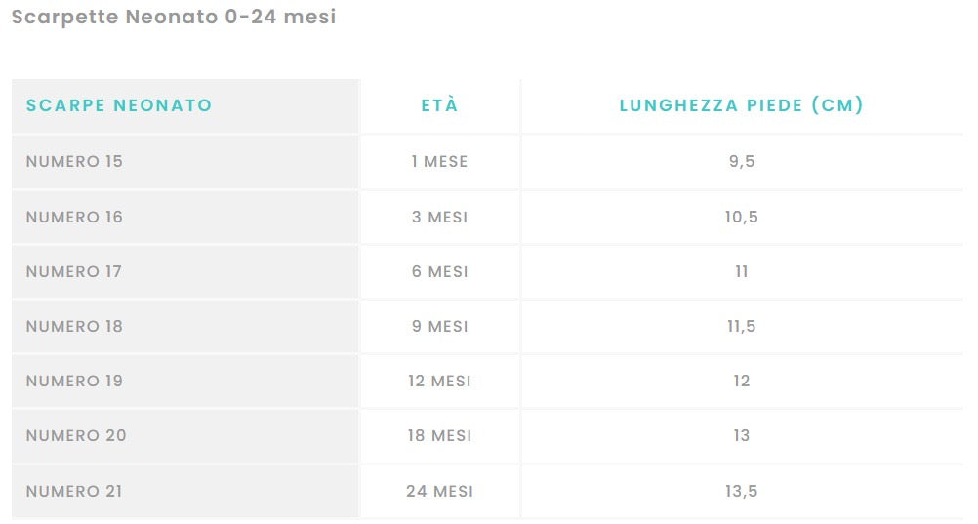This screenshot has width=978, height=524.
Task: Click the "Scarpe Neonato" column header
Action: 119,105
